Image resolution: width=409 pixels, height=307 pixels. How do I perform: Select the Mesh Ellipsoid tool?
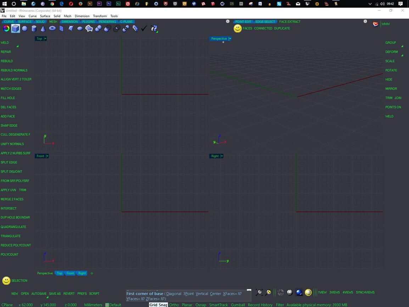tap(80, 28)
